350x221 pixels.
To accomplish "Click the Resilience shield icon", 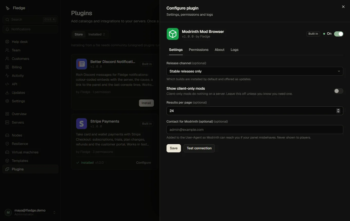I will point(7,144).
